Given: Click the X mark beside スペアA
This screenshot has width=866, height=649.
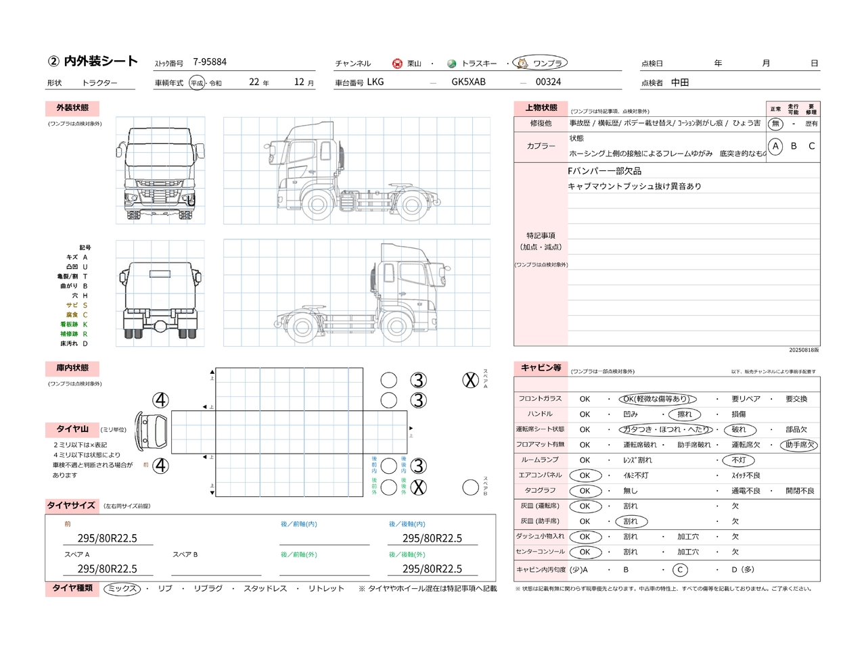Looking at the screenshot, I should pyautogui.click(x=470, y=381).
